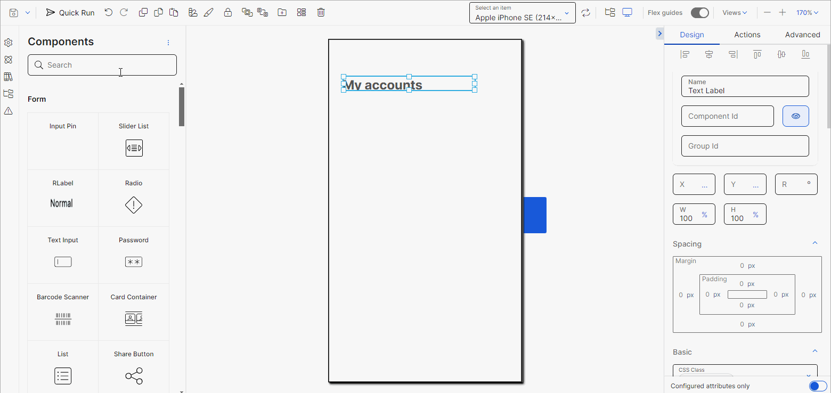
Task: Open the Components panel options menu
Action: click(168, 42)
